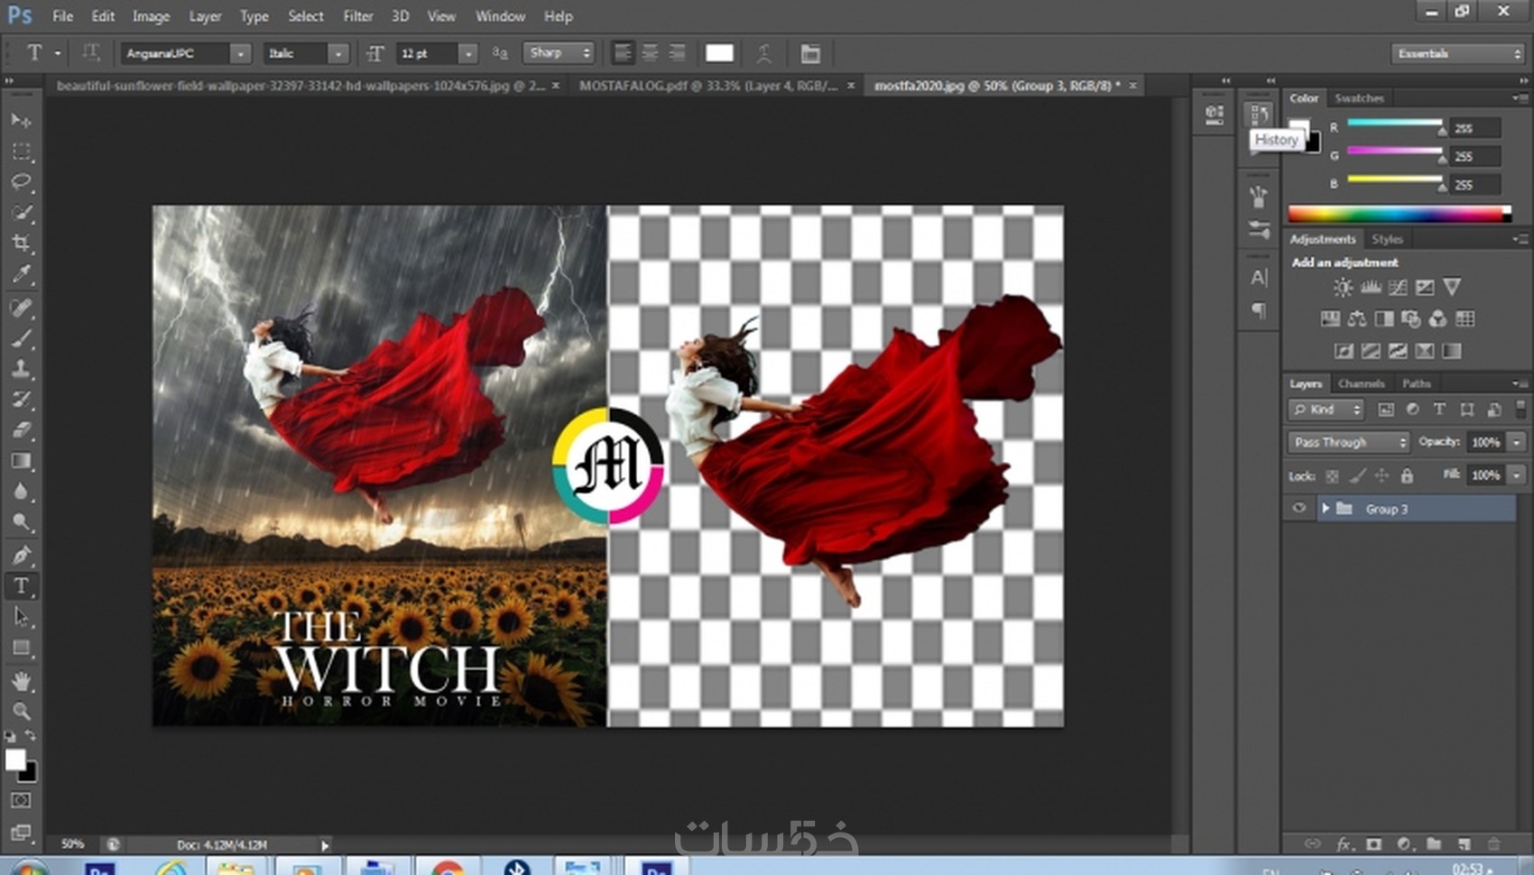Open the Character panel icon
This screenshot has width=1534, height=875.
1259,278
